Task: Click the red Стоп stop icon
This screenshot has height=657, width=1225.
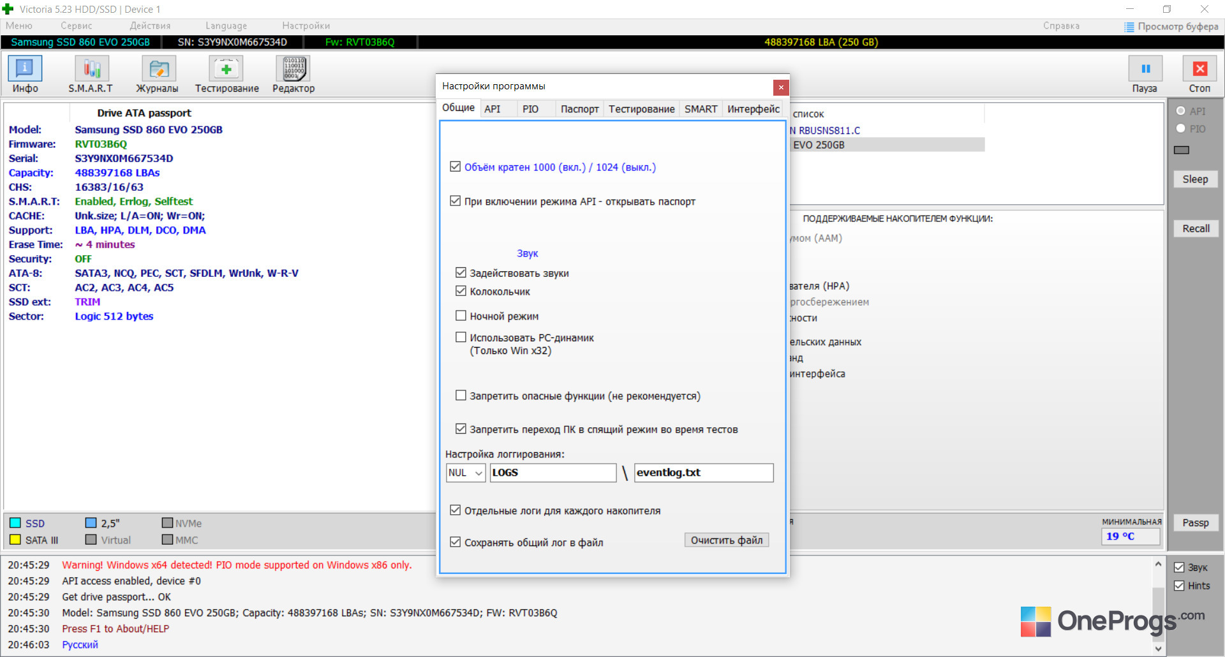Action: pos(1199,69)
